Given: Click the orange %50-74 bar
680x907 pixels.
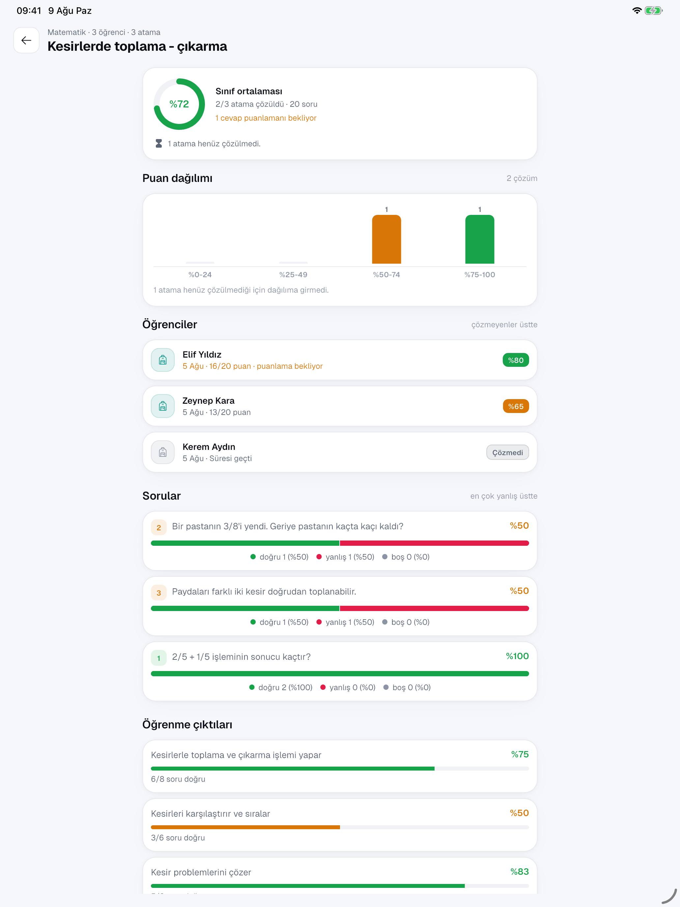Looking at the screenshot, I should (x=386, y=239).
